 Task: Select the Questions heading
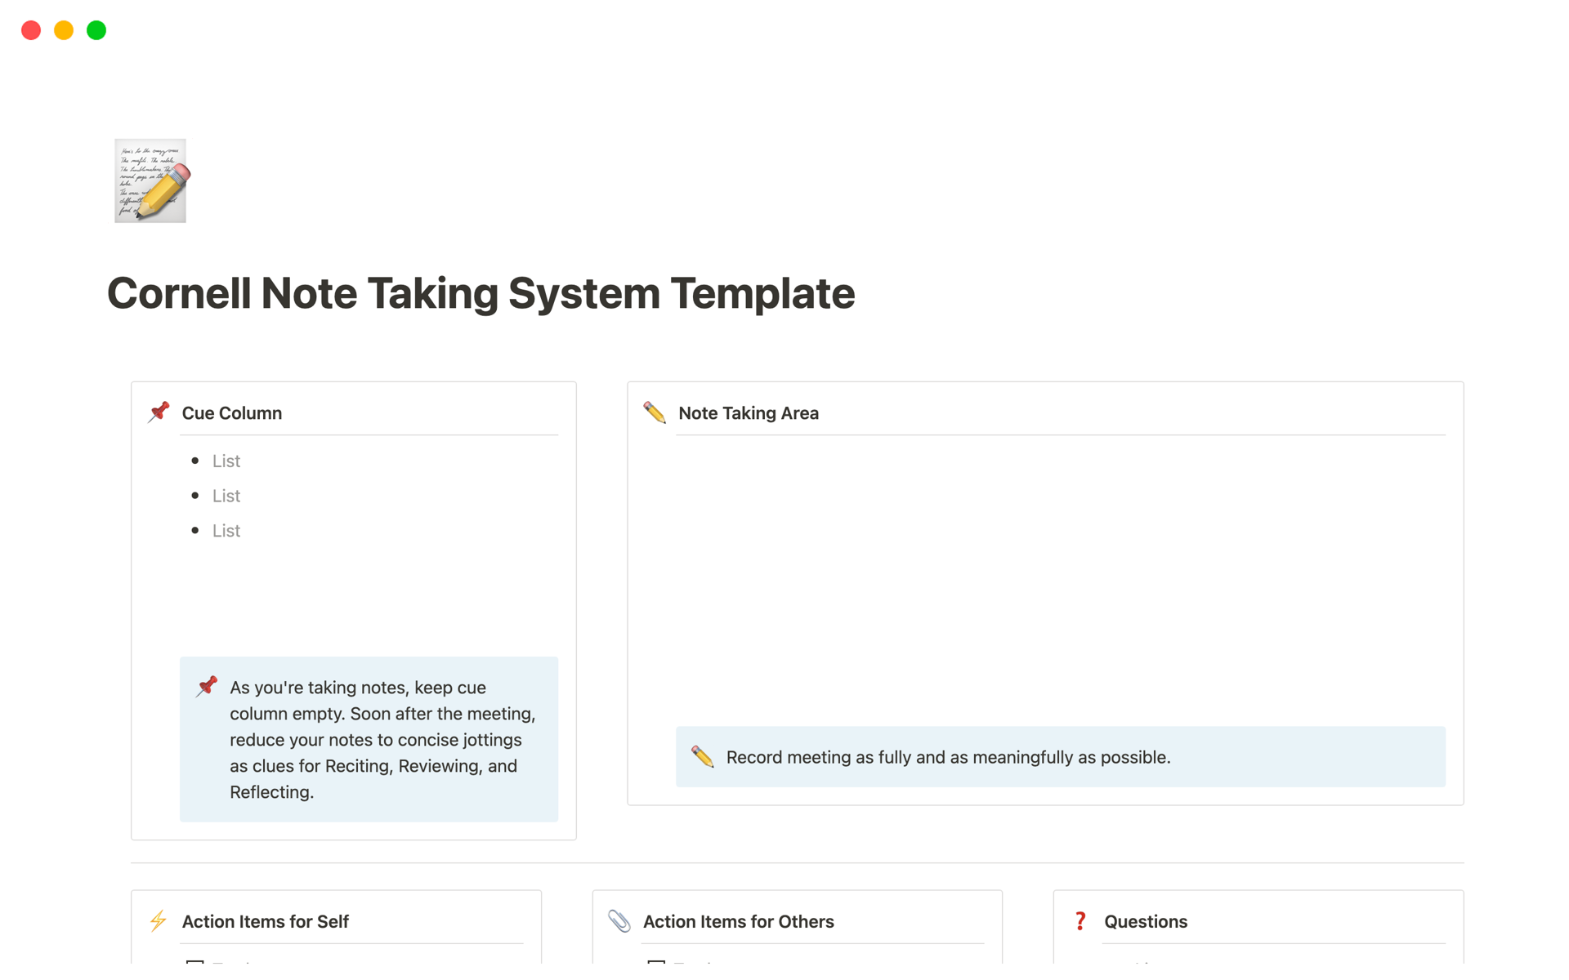point(1145,921)
